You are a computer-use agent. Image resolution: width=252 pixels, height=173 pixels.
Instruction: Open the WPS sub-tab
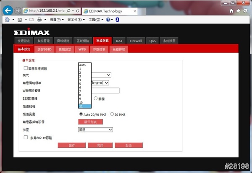pos(81,49)
